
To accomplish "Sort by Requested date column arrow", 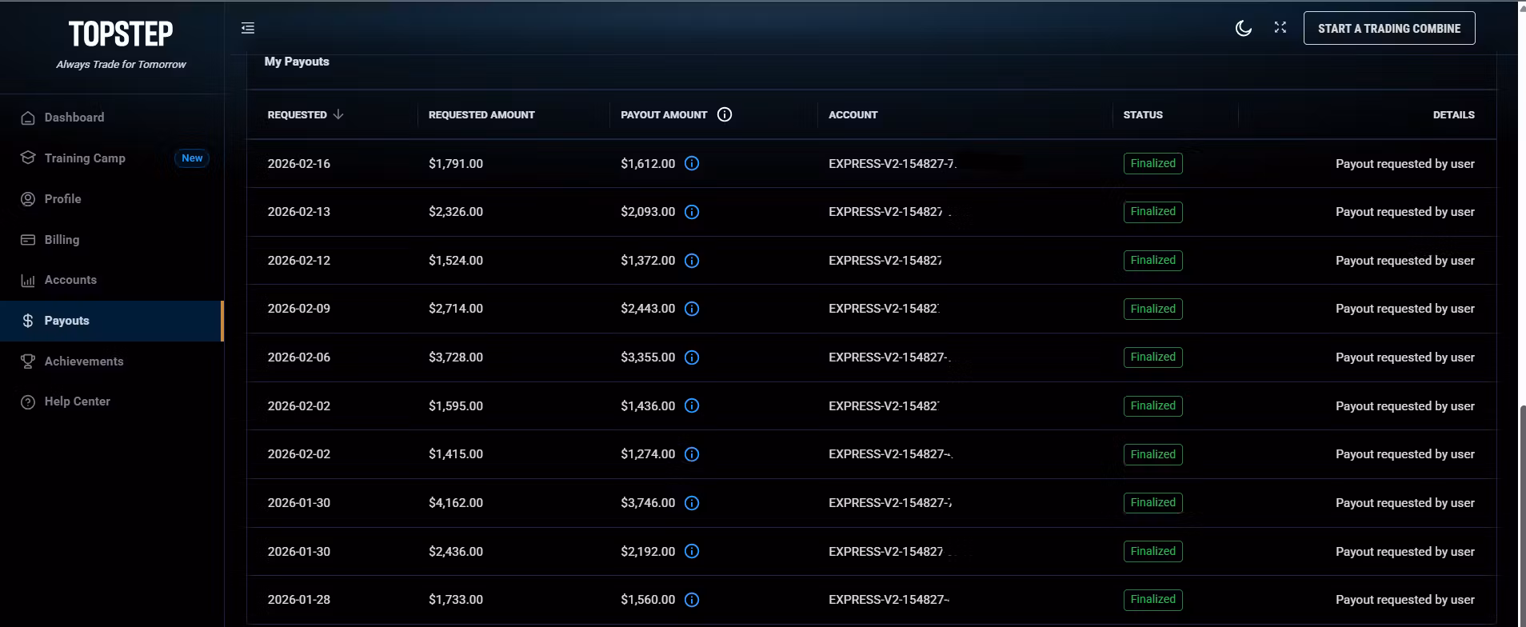I will 338,114.
